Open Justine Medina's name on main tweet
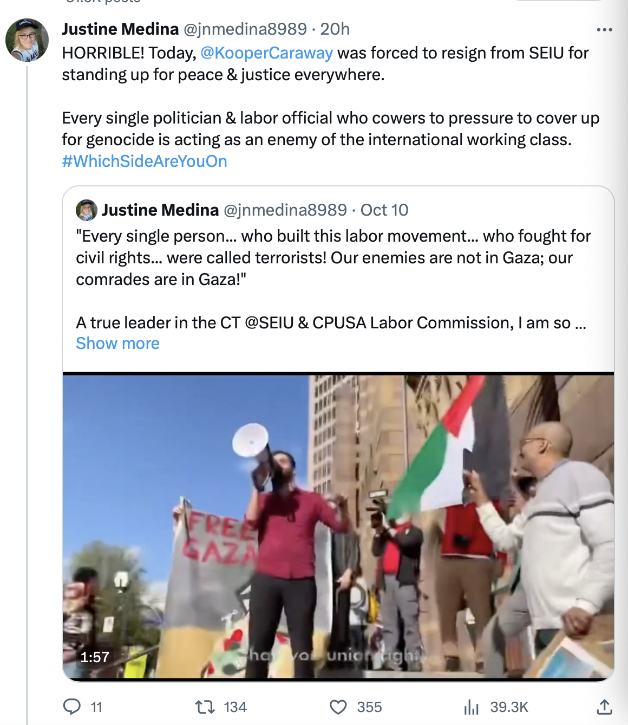The width and height of the screenshot is (628, 725). pyautogui.click(x=120, y=29)
